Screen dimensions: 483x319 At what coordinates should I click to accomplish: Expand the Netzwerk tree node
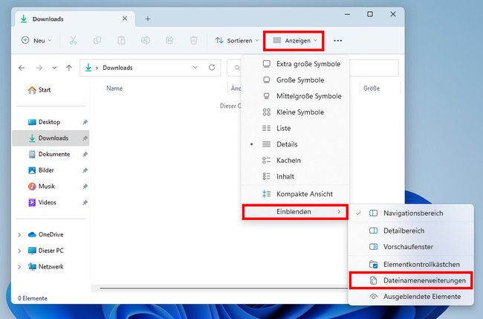point(19,267)
